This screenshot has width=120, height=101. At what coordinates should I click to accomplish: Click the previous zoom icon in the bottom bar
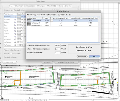click(x=44, y=100)
